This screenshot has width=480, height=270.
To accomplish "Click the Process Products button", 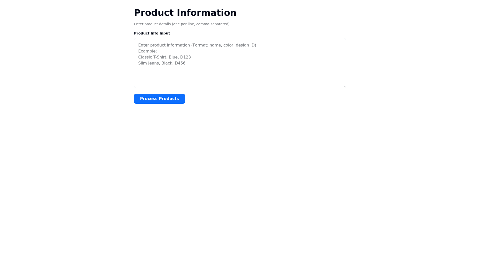I will pyautogui.click(x=159, y=99).
